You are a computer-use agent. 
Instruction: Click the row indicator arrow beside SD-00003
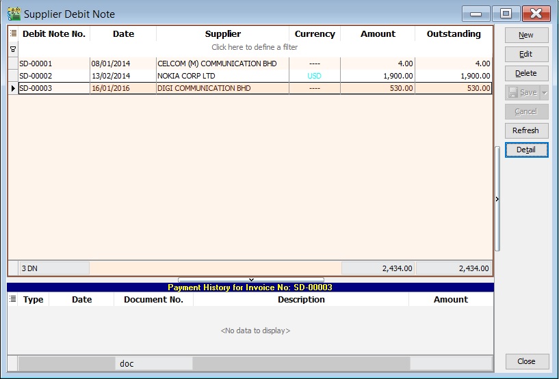click(x=13, y=89)
